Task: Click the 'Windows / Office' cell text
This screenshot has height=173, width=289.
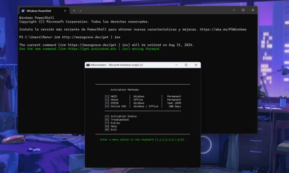Action: tap(146, 106)
